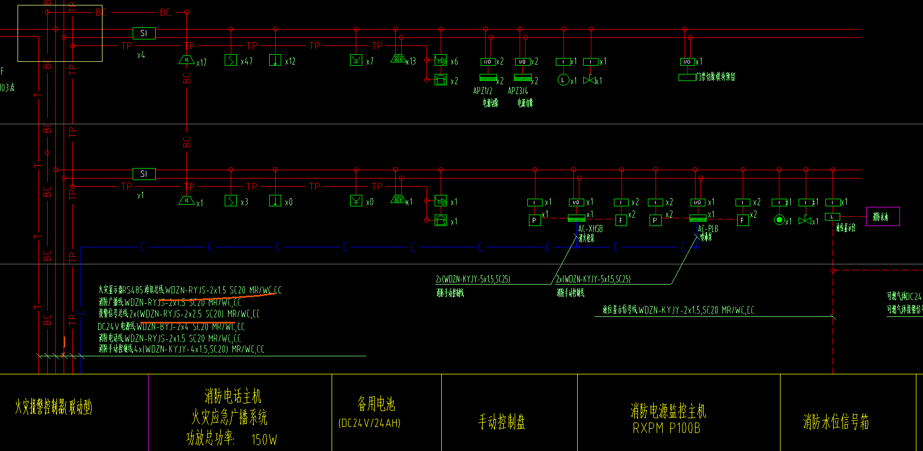Pick the I/O module above APZ3/4
The width and height of the screenshot is (923, 451).
tap(523, 62)
